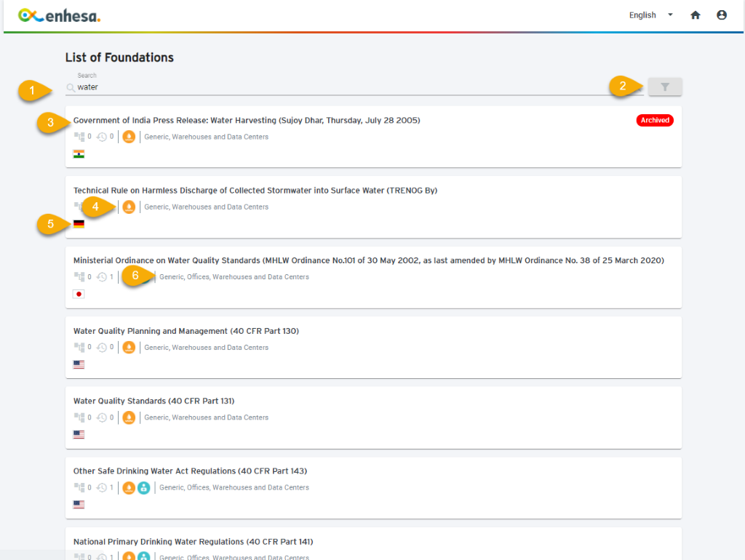This screenshot has height=560, width=745.
Task: Click the Germany flag icon
Action: [x=79, y=224]
